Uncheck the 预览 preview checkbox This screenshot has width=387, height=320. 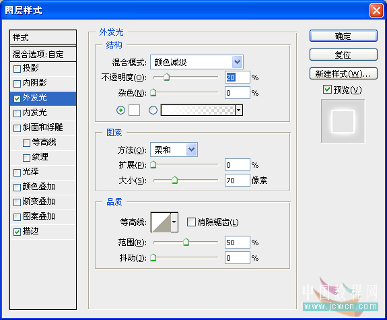point(327,90)
